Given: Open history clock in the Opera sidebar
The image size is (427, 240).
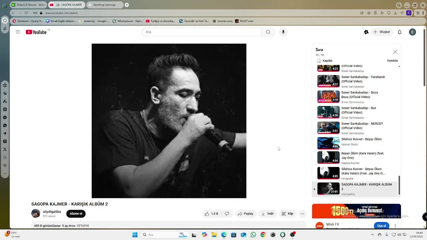Looking at the screenshot, I should (5, 157).
